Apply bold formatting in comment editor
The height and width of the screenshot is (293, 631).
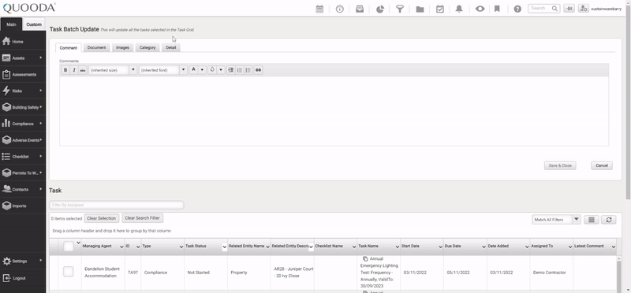point(65,70)
